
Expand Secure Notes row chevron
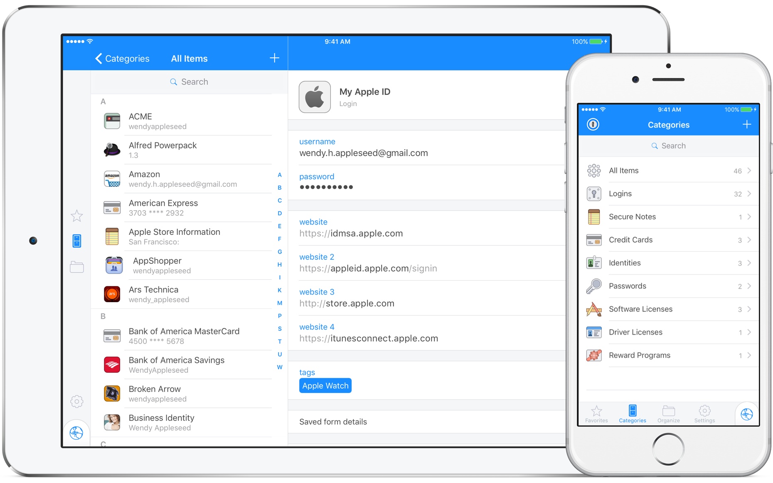pos(749,217)
